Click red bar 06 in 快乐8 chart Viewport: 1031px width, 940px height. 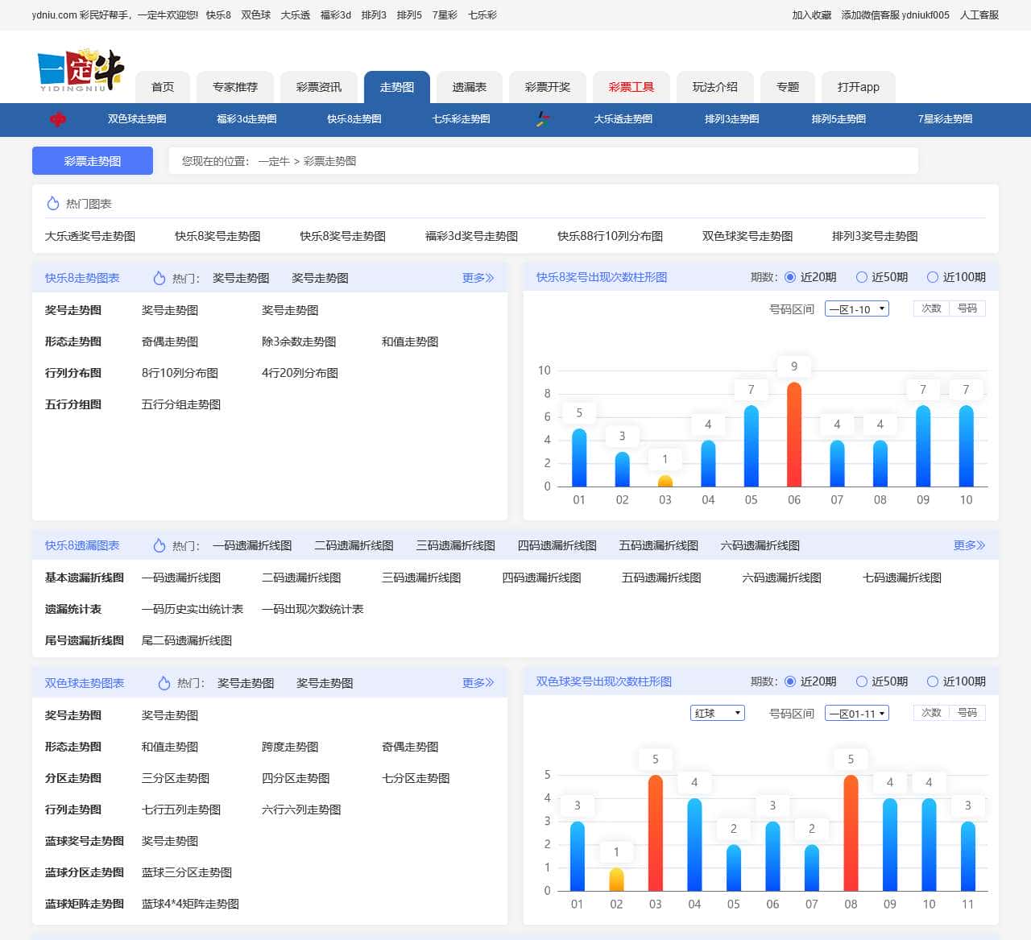(794, 434)
